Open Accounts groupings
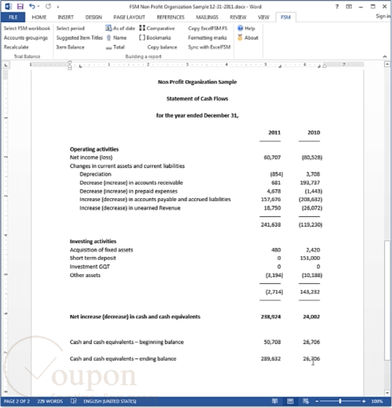Image resolution: width=392 pixels, height=408 pixels. coord(26,38)
